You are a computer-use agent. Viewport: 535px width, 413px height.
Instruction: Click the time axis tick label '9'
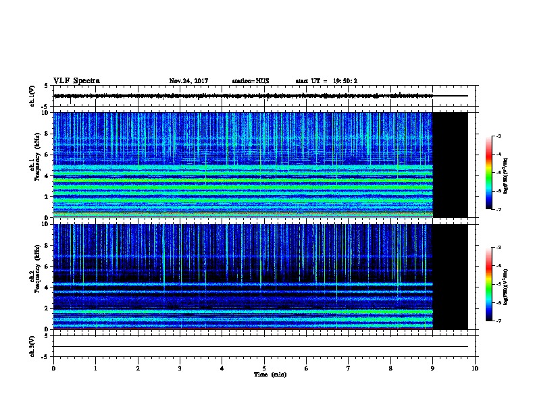pyautogui.click(x=432, y=368)
